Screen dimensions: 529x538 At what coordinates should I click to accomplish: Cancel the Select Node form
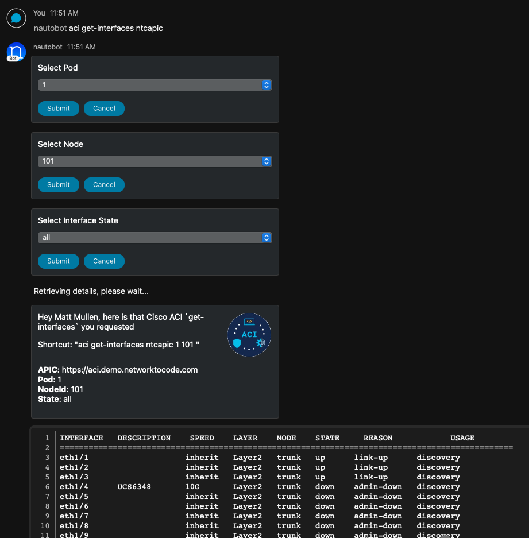click(104, 185)
